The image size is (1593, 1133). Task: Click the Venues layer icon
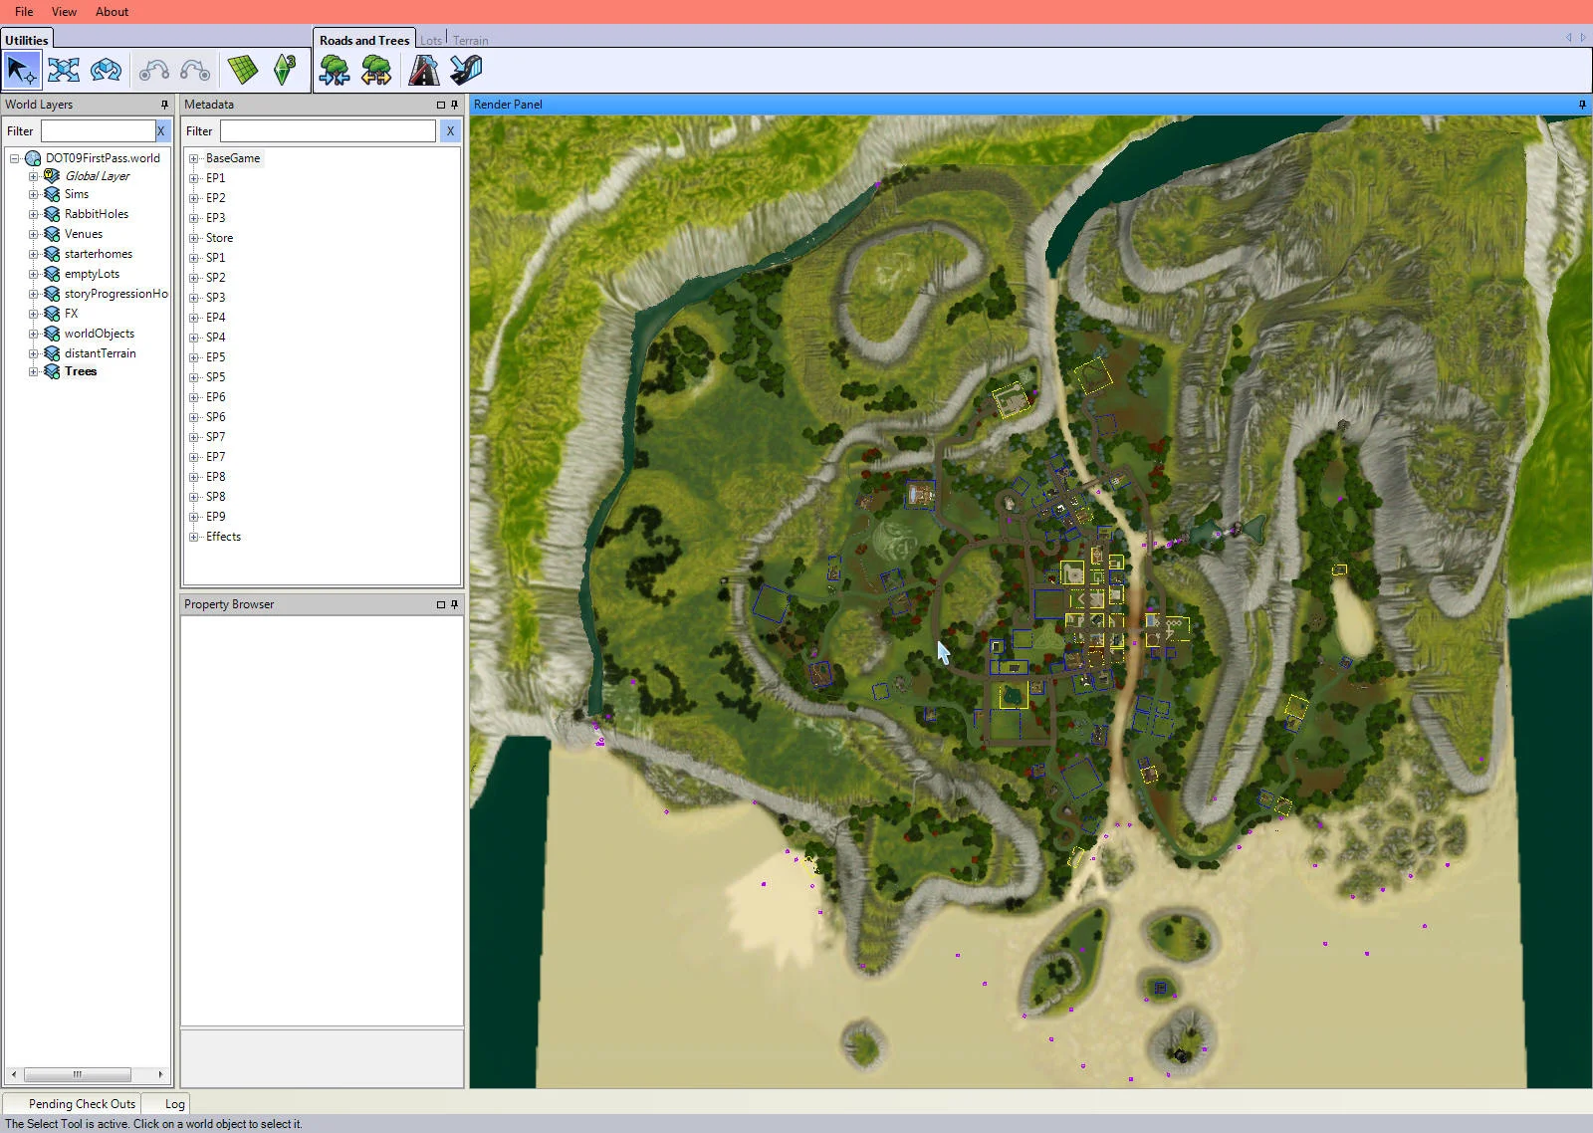pyautogui.click(x=52, y=234)
